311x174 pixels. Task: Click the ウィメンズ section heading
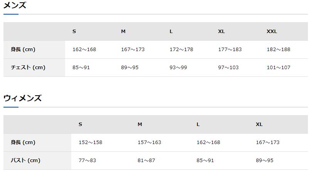click(x=22, y=98)
